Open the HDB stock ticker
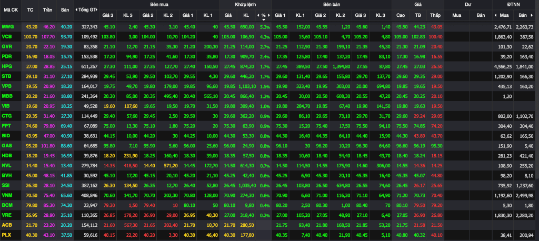Viewport: 539px width, 241px height. point(6,156)
